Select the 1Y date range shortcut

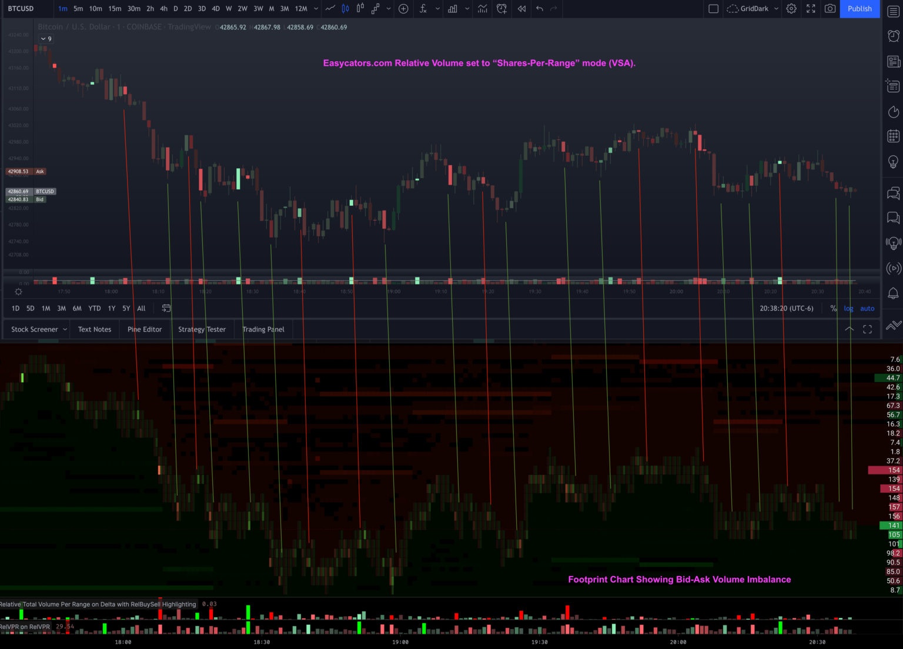(111, 308)
